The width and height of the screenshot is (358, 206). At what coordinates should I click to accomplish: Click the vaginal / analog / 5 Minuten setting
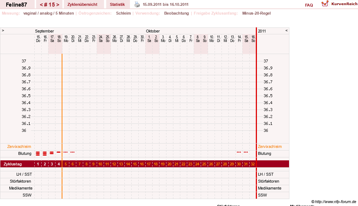click(x=49, y=13)
